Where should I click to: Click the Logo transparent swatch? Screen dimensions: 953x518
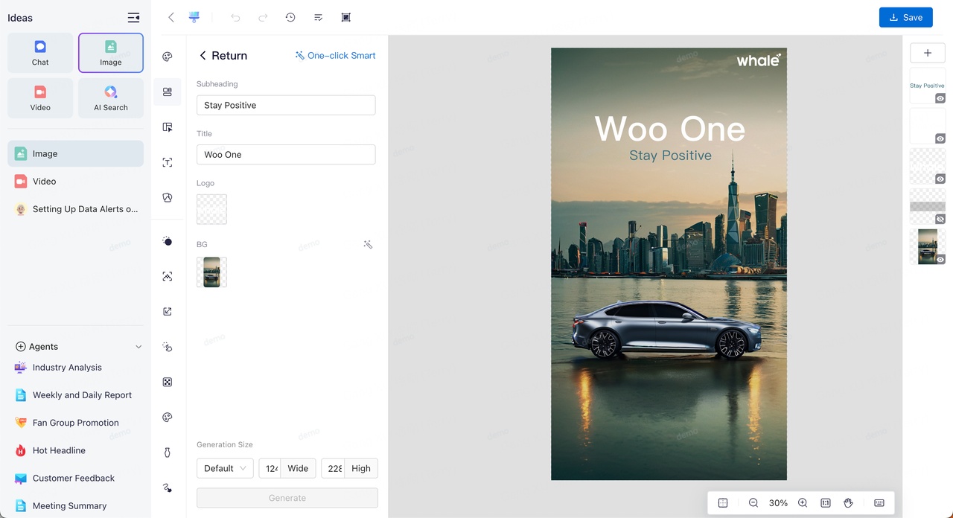[211, 209]
